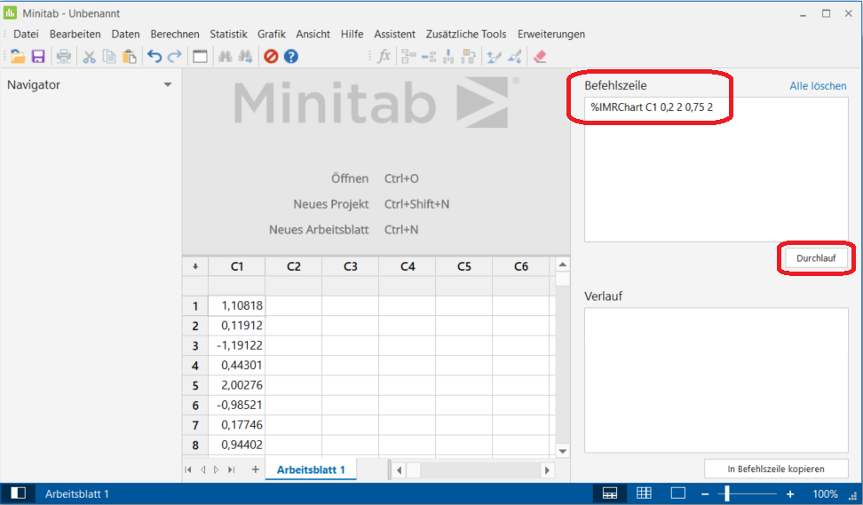Select cell with value 1,10818
Image resolution: width=863 pixels, height=505 pixels.
coord(237,306)
